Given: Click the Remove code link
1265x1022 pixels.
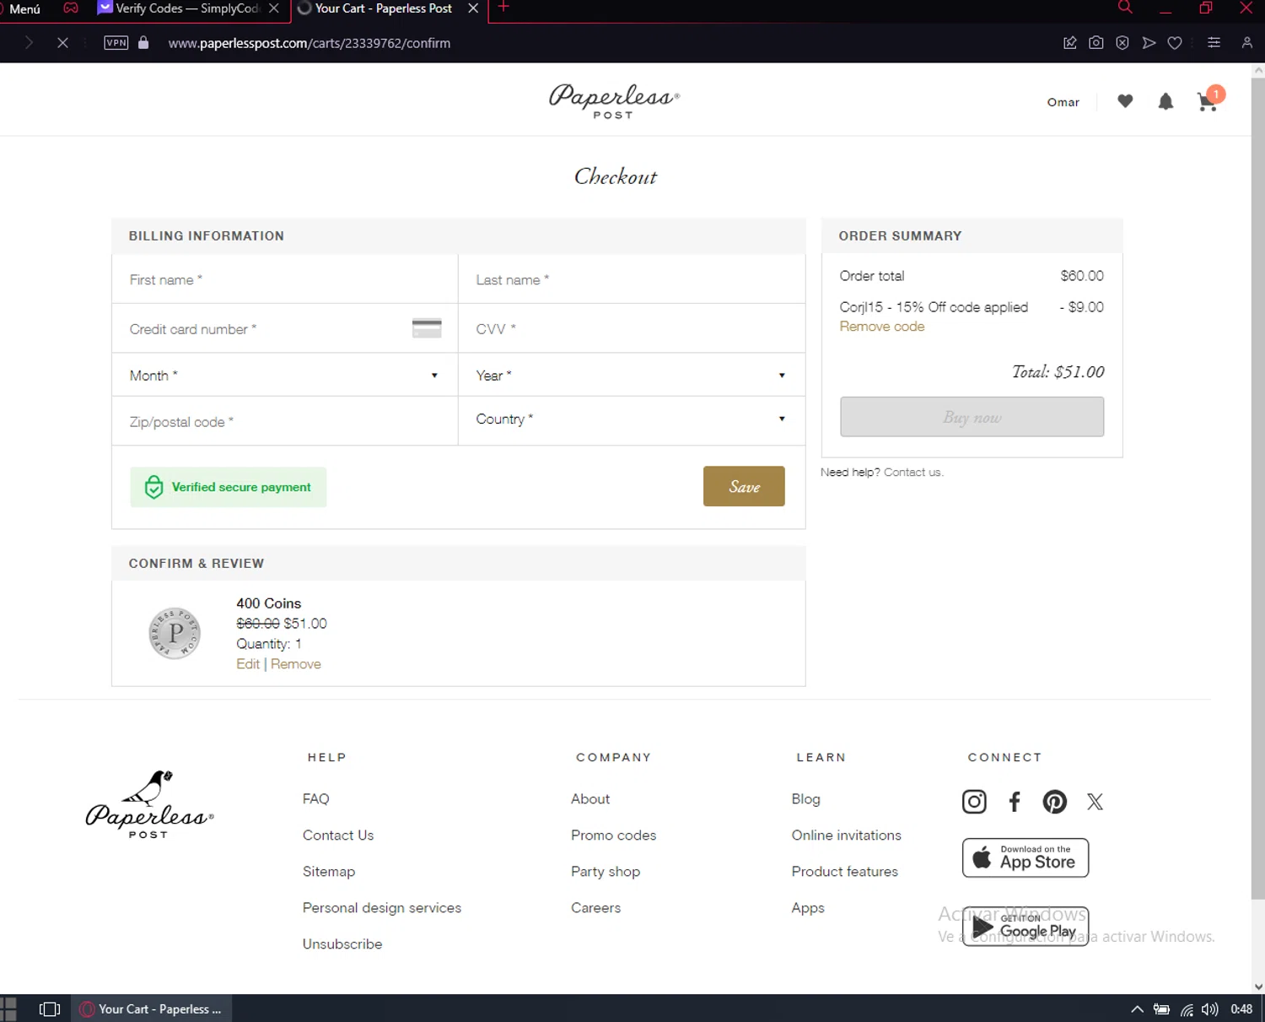Looking at the screenshot, I should pyautogui.click(x=881, y=327).
